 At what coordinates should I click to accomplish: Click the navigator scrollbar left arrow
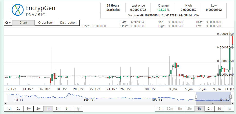click(6, 103)
